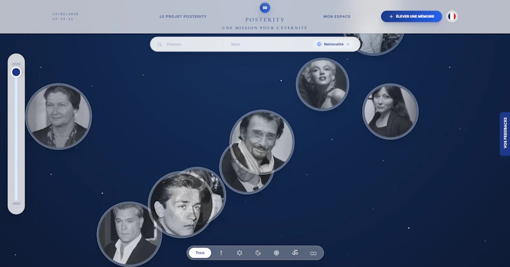Filter memorials by the Star of David icon
The height and width of the screenshot is (267, 510).
(x=240, y=253)
